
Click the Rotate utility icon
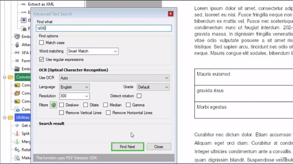(17, 150)
